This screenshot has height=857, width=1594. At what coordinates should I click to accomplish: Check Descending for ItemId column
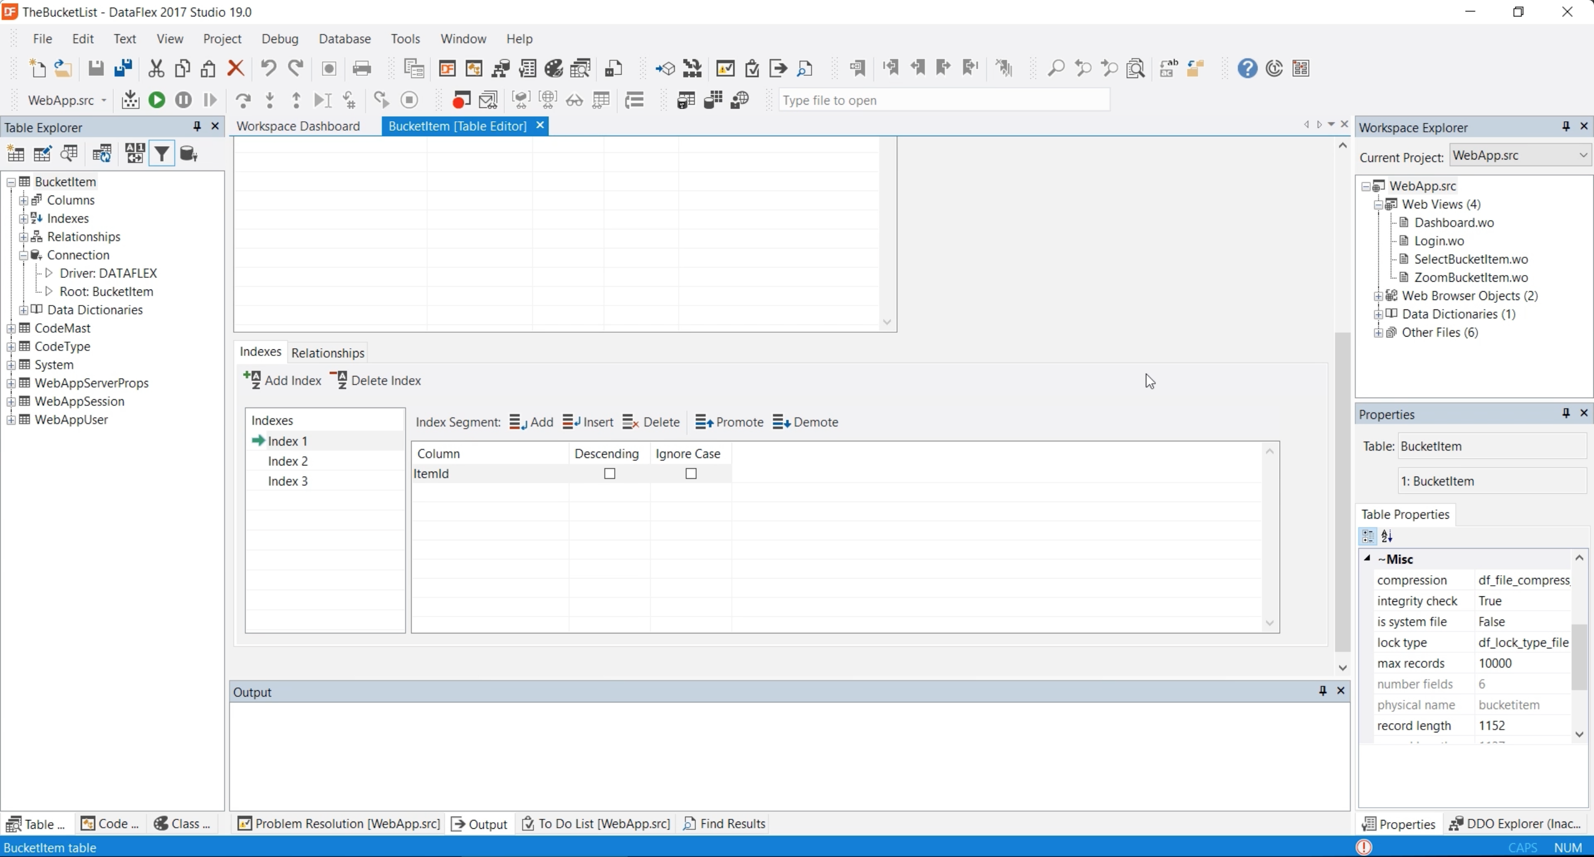pos(609,474)
